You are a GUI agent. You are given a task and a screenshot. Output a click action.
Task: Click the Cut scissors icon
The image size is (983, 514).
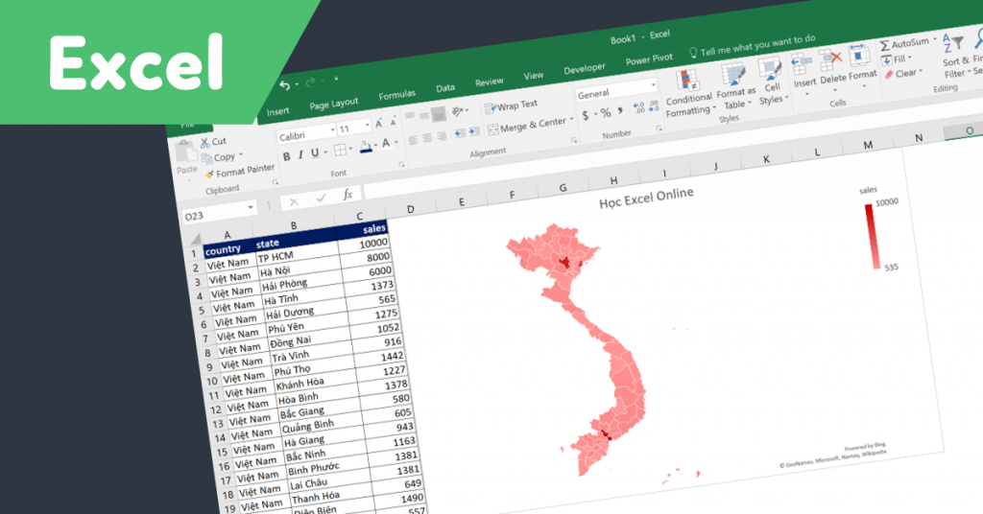pyautogui.click(x=204, y=143)
